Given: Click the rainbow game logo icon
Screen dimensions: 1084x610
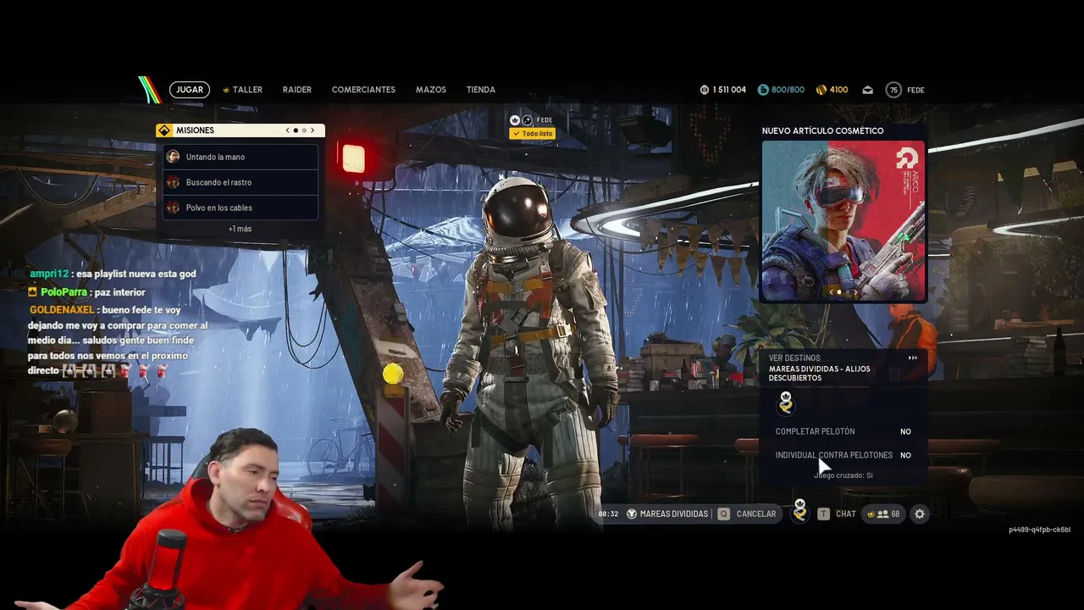Looking at the screenshot, I should 150,90.
